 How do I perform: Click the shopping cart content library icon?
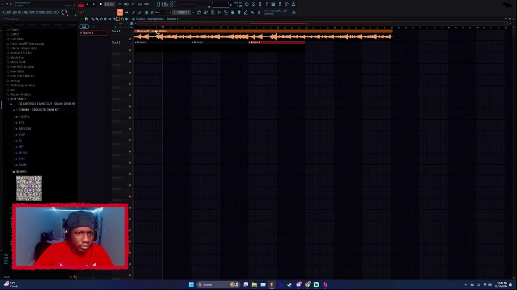258,12
